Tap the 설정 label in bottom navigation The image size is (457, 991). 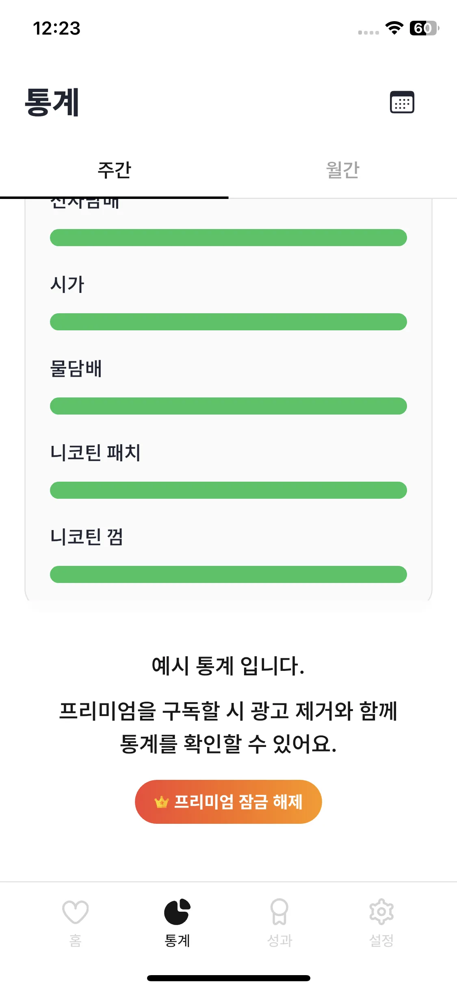381,940
